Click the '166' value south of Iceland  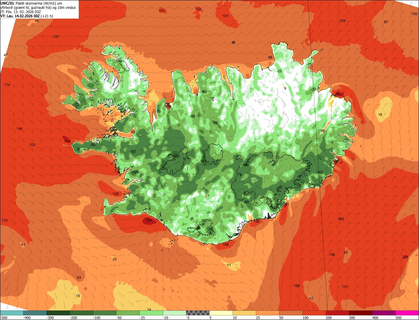[x=226, y=244]
